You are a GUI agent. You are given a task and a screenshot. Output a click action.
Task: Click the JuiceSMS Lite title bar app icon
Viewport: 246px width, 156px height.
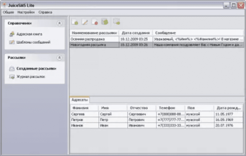[4, 5]
